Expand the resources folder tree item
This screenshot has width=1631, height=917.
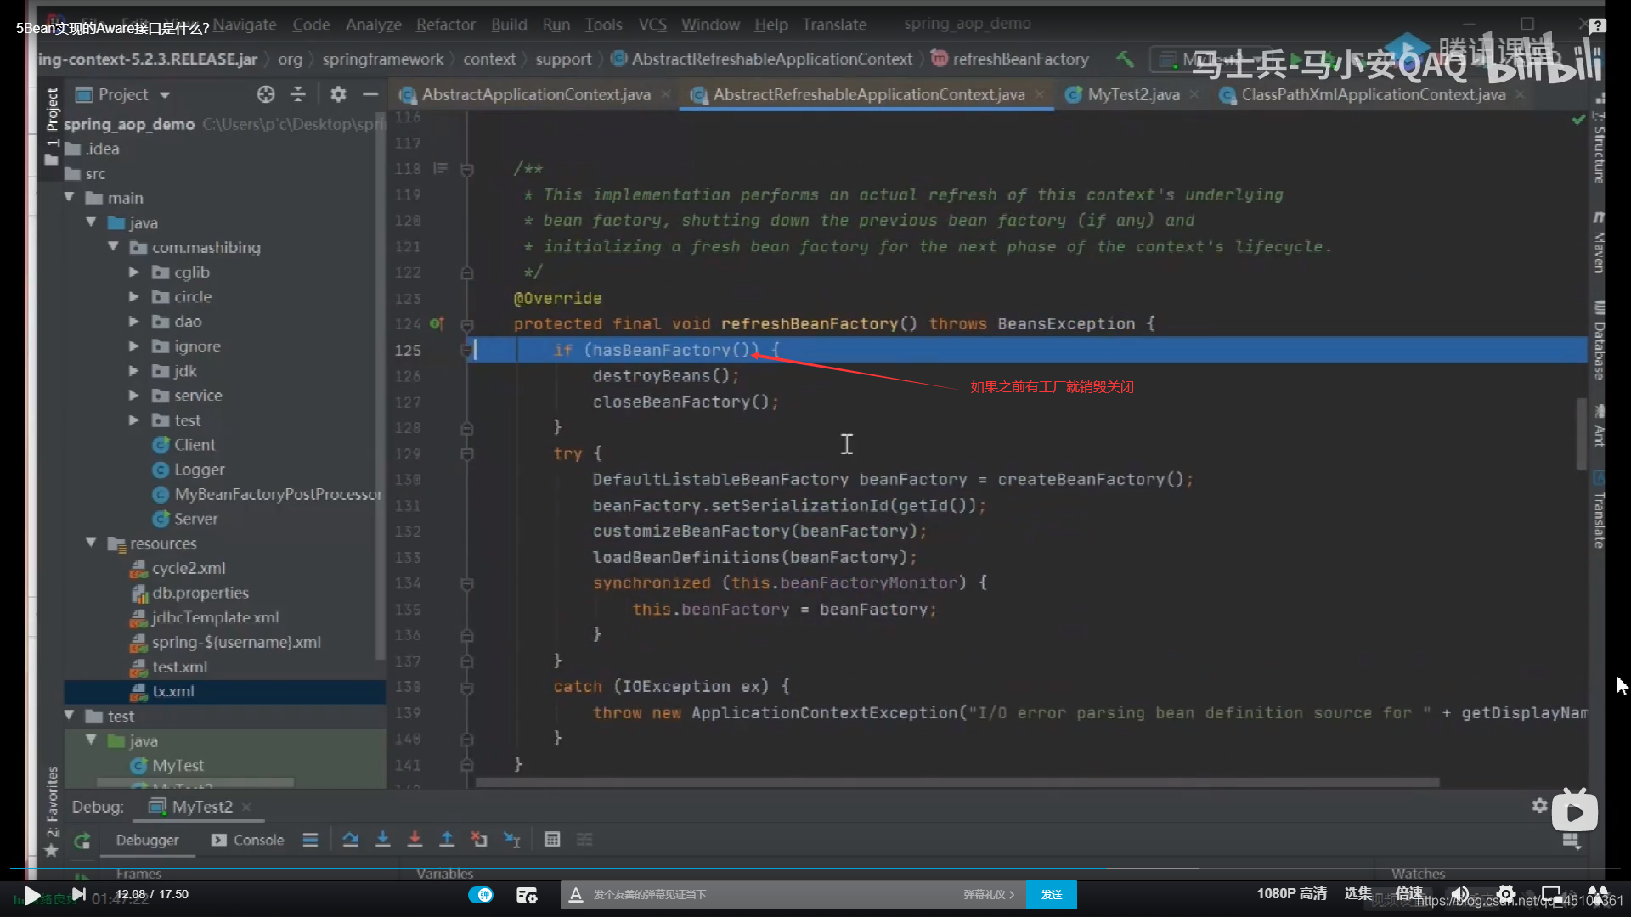pos(89,543)
